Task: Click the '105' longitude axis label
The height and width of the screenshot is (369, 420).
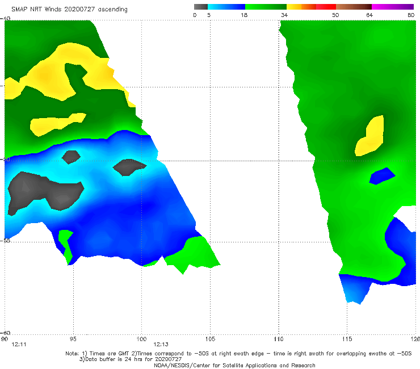Action: 210,339
